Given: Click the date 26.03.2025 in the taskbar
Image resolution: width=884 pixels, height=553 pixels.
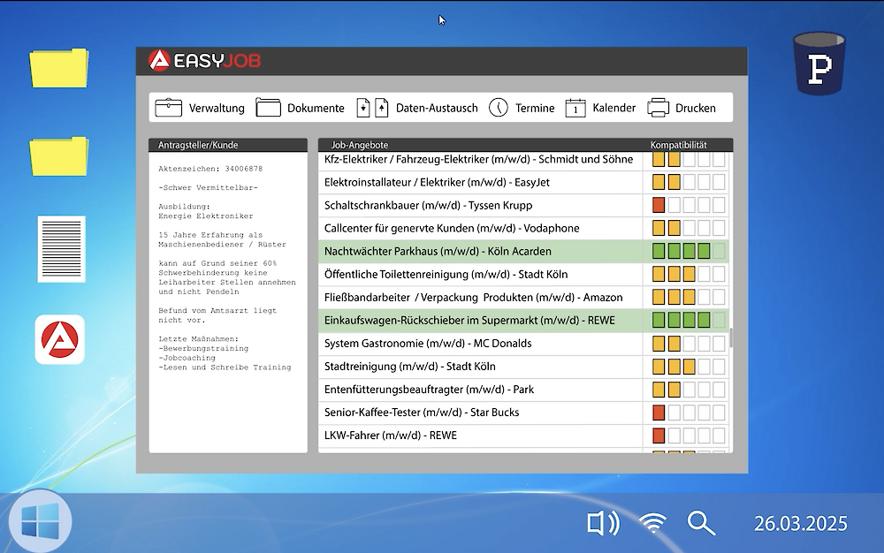Looking at the screenshot, I should (800, 523).
